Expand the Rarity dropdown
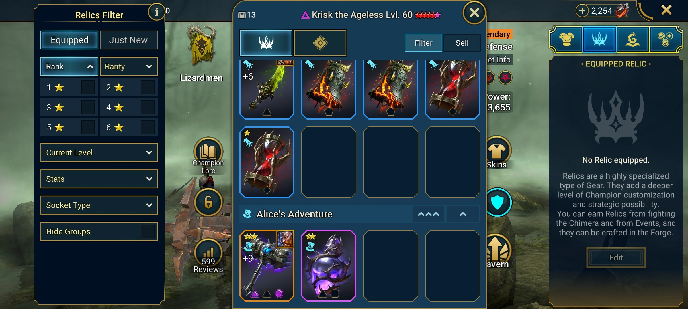This screenshot has height=309, width=688. tap(129, 66)
